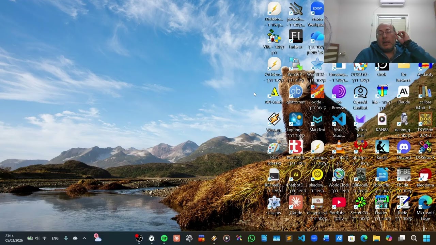The height and width of the screenshot is (245, 436).
Task: Open File Explorer from the taskbar
Action: point(376,238)
